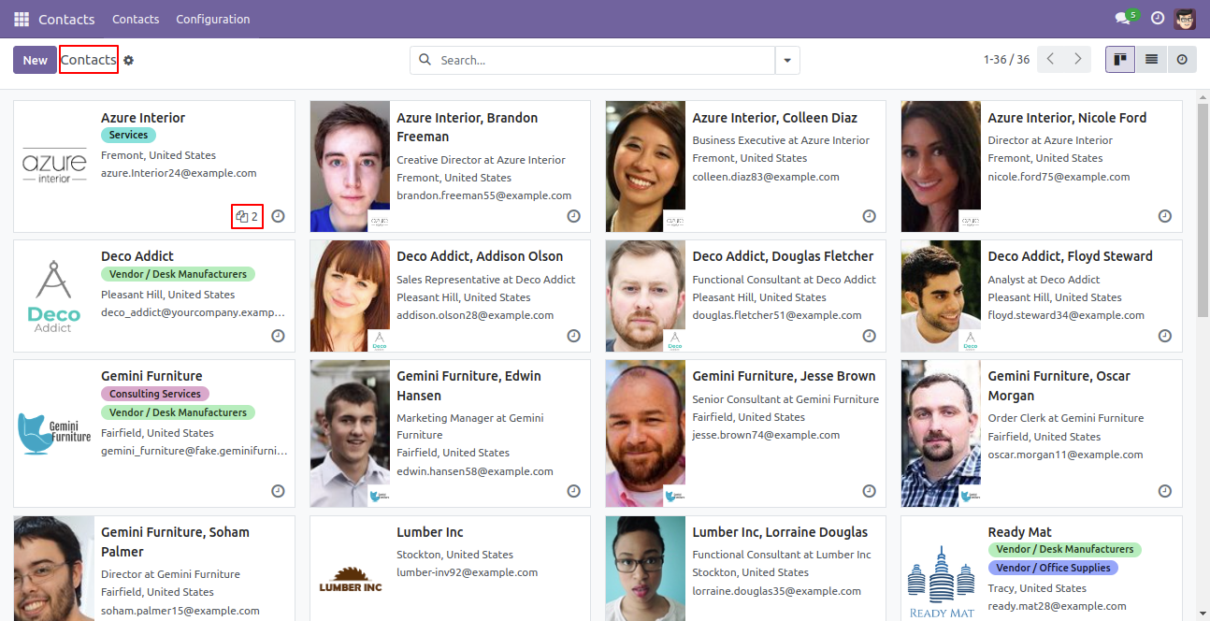The image size is (1210, 621).
Task: Click 'Creative Director at Azure Interior' text
Action: pos(481,160)
